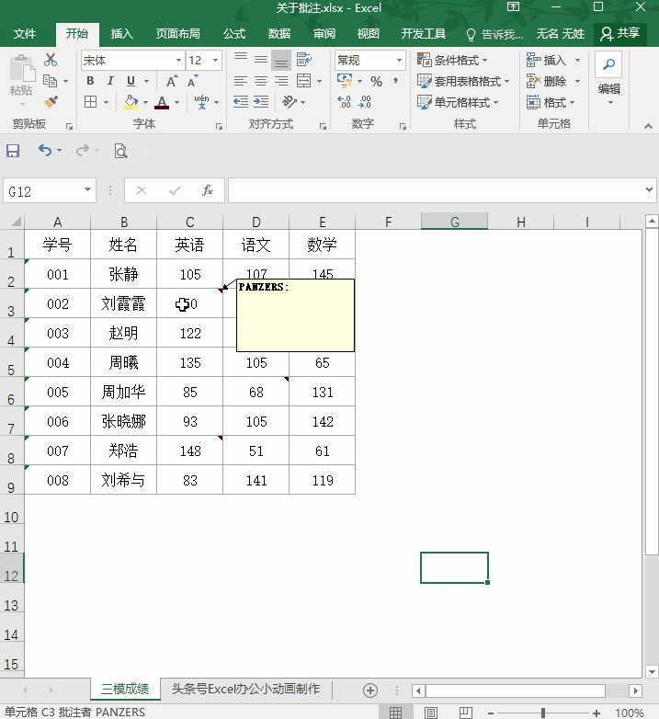This screenshot has width=659, height=719.
Task: Open the number format dropdown 常规
Action: pos(399,61)
